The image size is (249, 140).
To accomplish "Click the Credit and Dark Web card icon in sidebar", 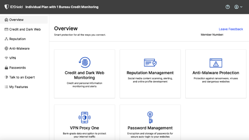I will coord(6,29).
